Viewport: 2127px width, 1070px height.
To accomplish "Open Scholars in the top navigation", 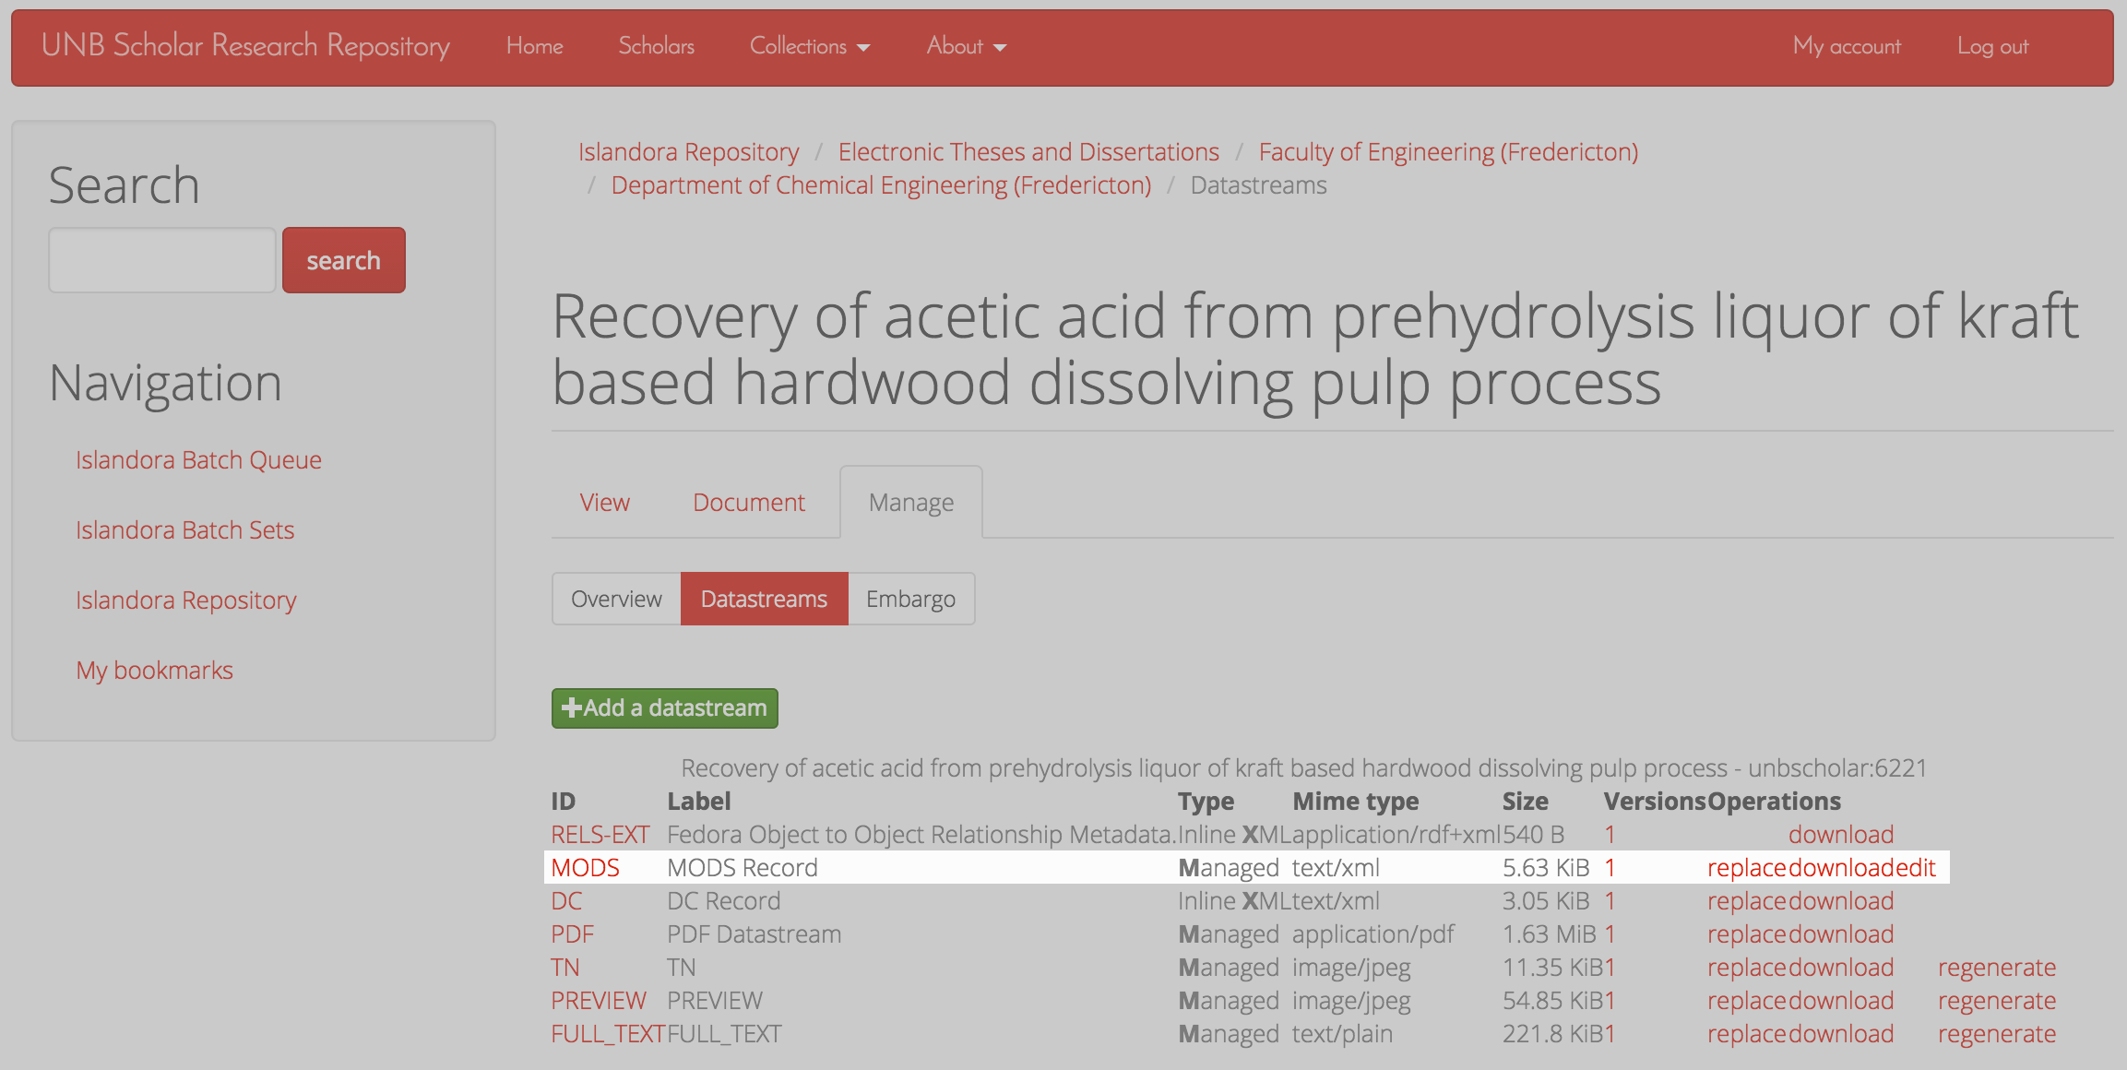I will (x=656, y=46).
